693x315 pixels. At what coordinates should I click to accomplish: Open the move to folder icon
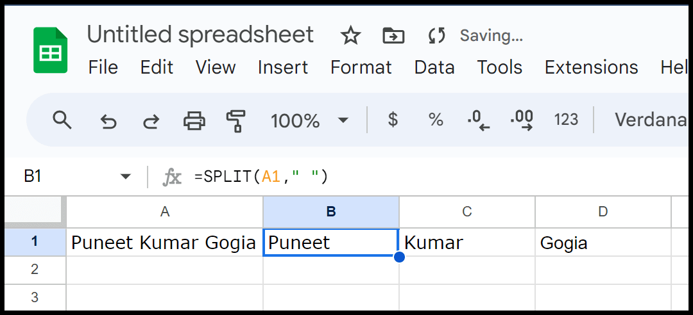click(x=393, y=35)
